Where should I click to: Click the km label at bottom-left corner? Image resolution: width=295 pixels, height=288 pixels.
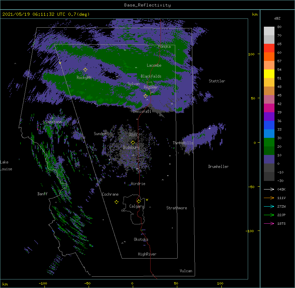[5, 284]
